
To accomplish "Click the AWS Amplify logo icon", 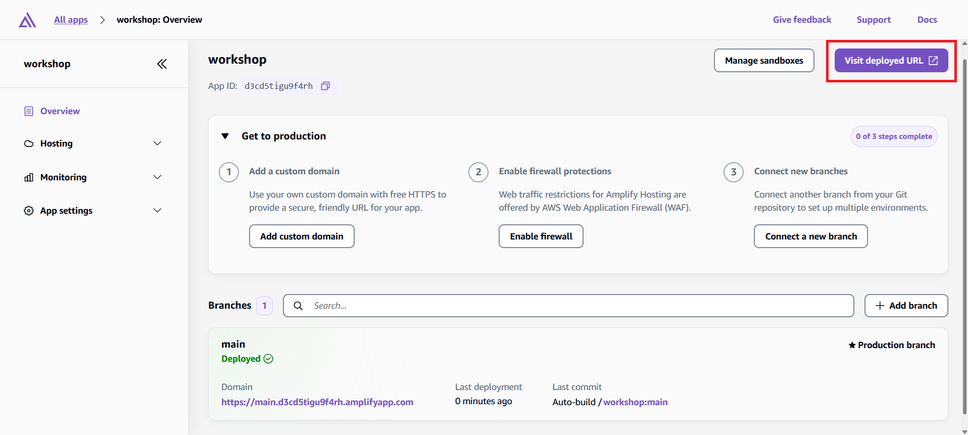I will [27, 20].
